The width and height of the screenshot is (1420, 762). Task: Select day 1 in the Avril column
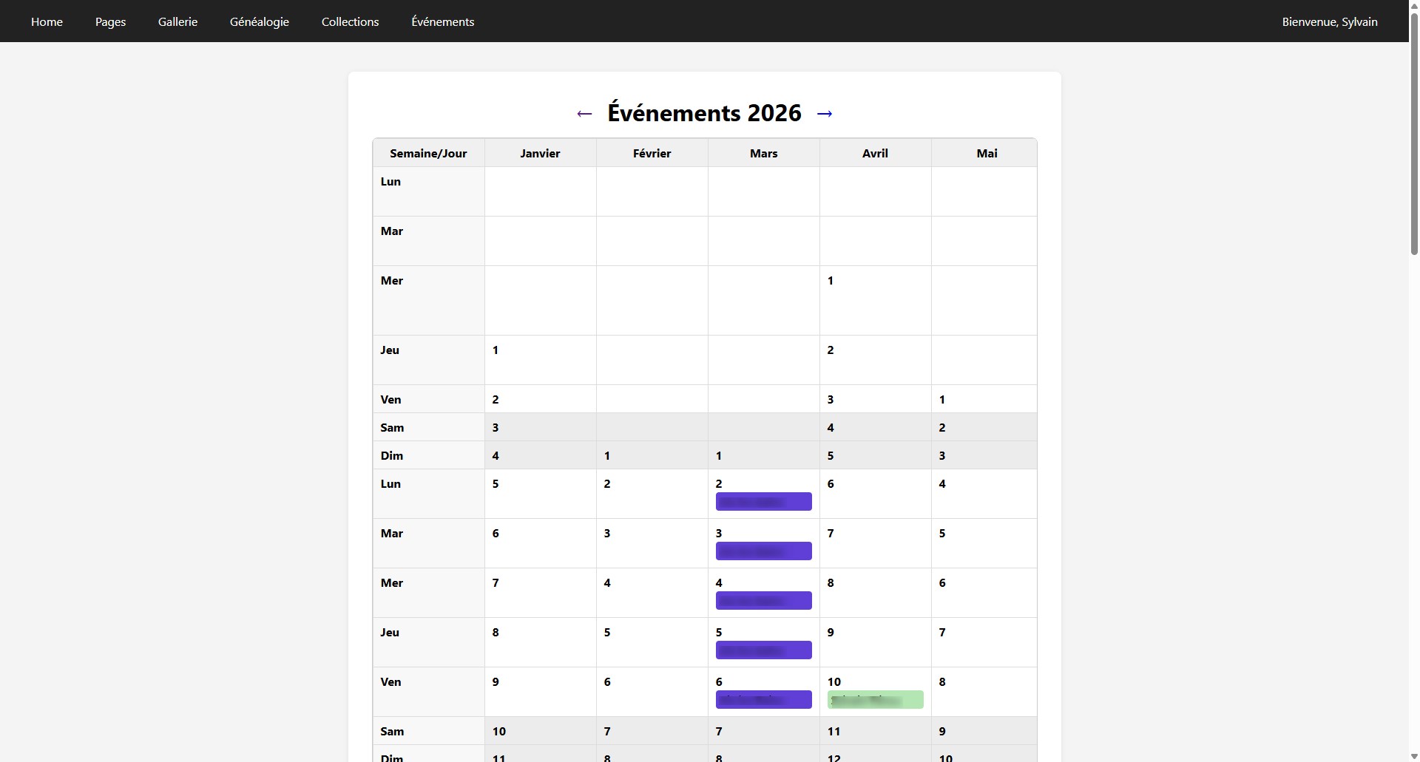tap(831, 280)
